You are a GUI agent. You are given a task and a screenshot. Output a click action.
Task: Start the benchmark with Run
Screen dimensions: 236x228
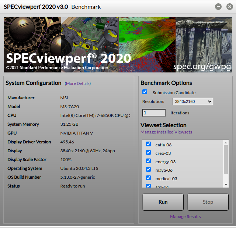click(163, 202)
